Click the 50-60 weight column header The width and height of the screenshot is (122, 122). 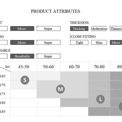click(x=49, y=67)
